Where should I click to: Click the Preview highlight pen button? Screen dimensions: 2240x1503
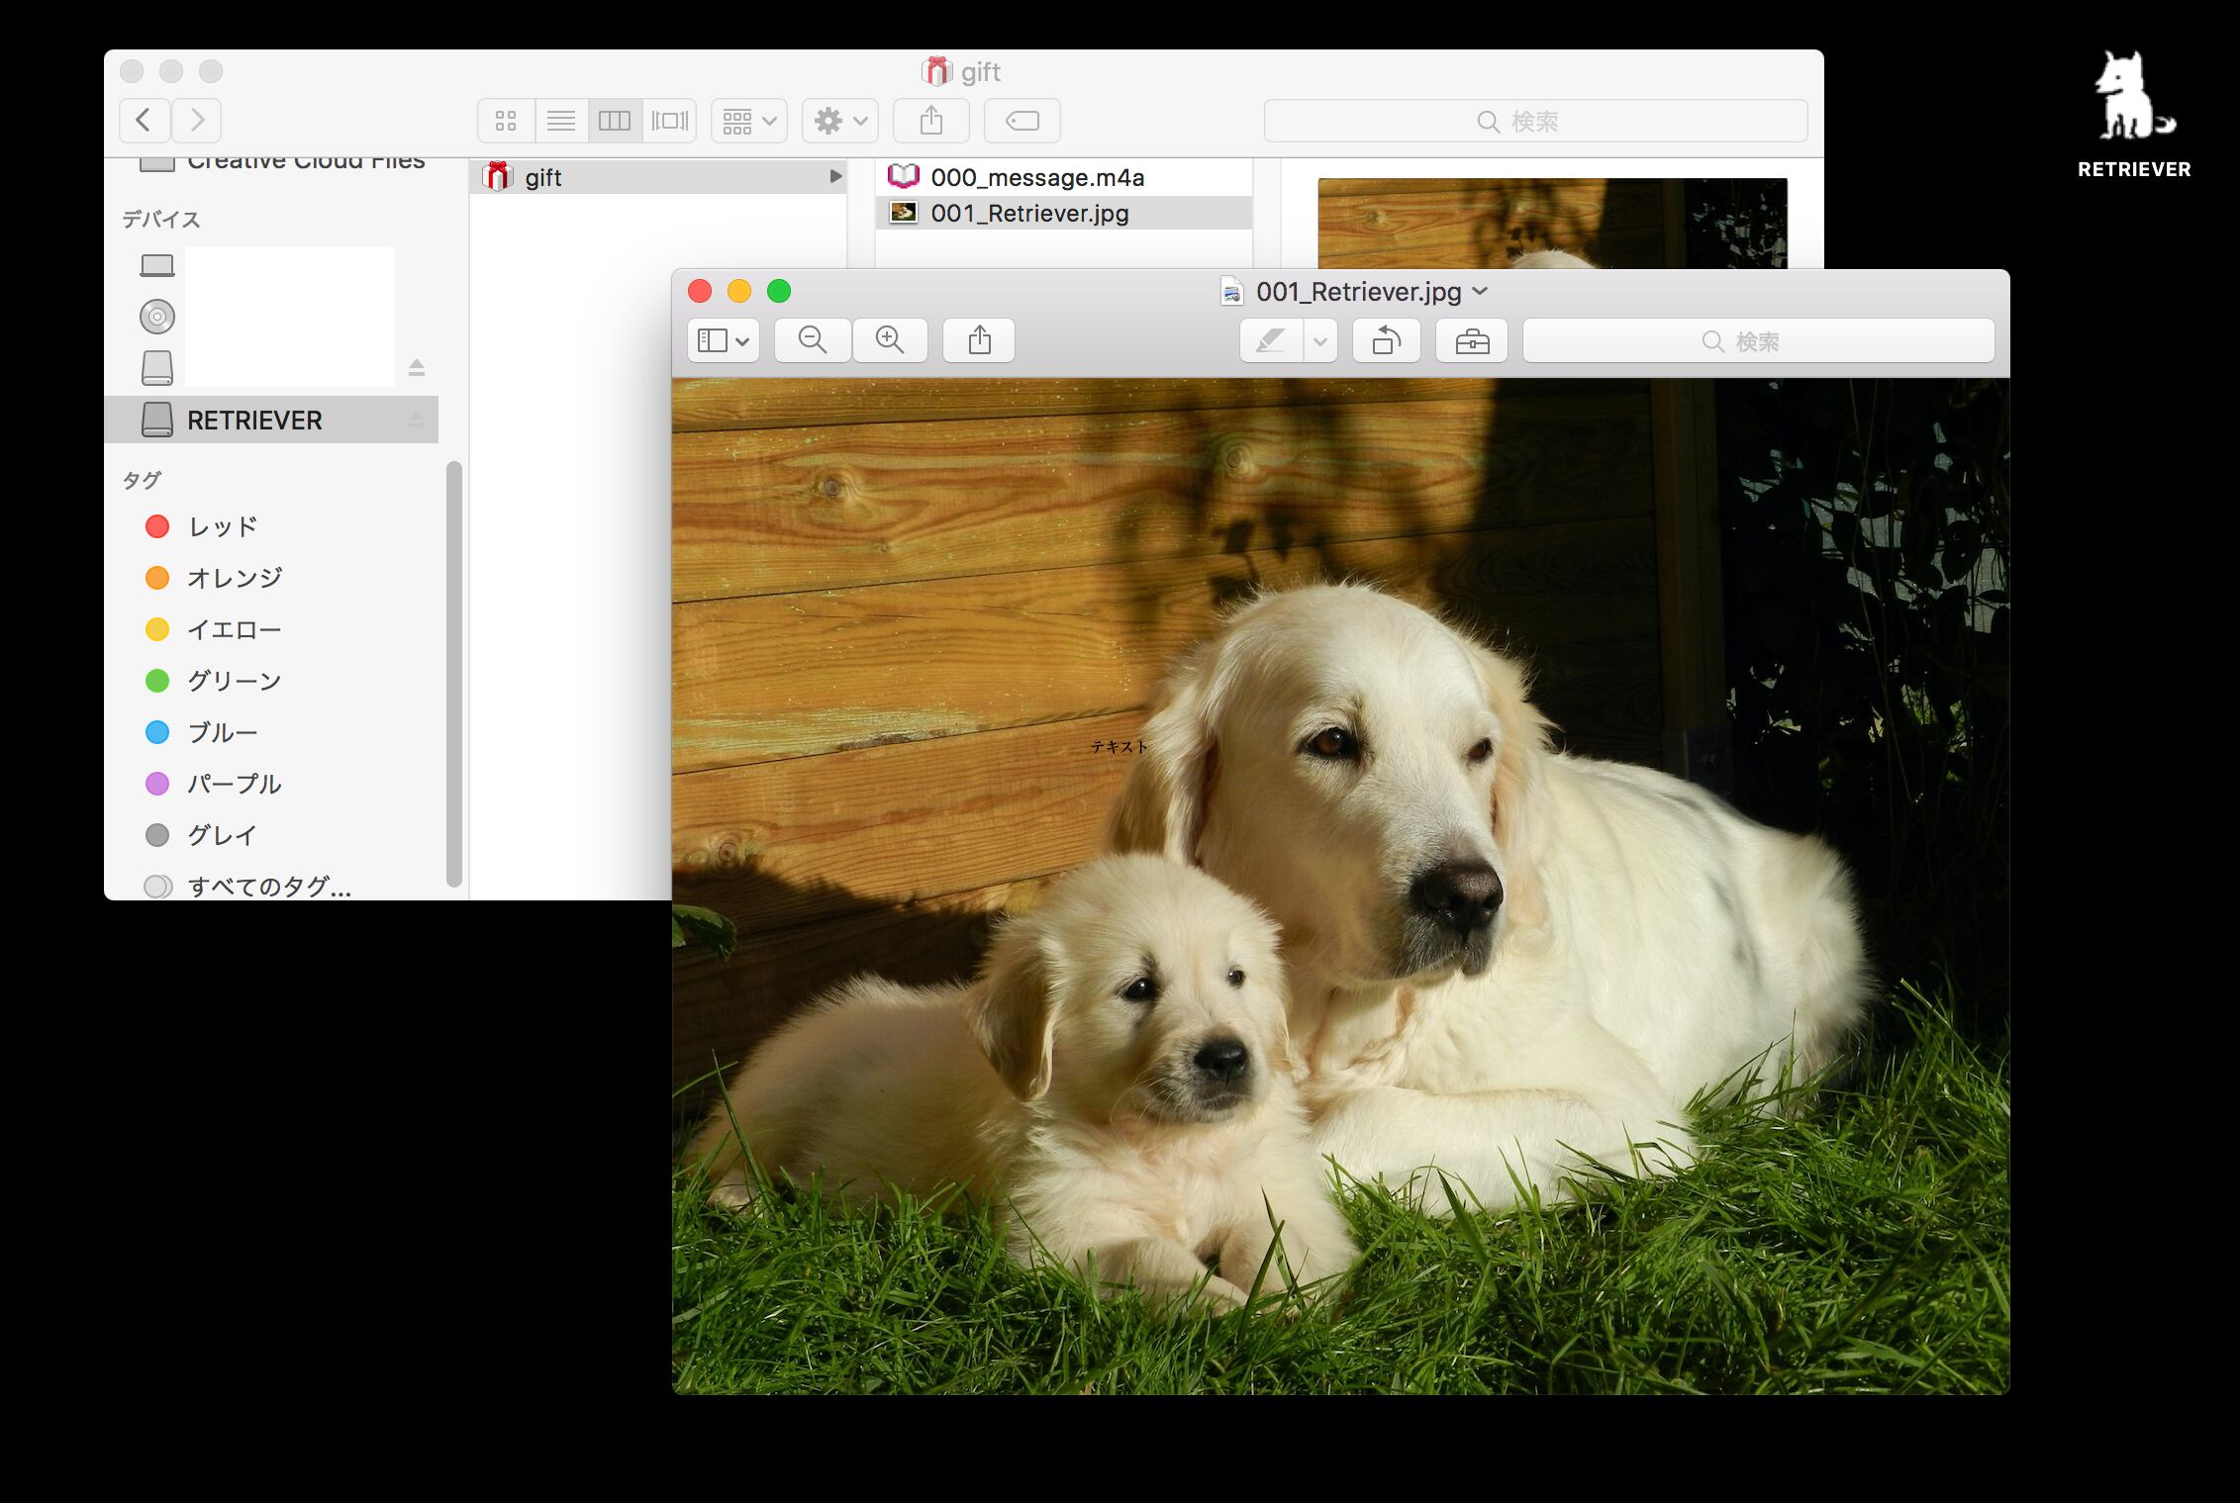1272,340
